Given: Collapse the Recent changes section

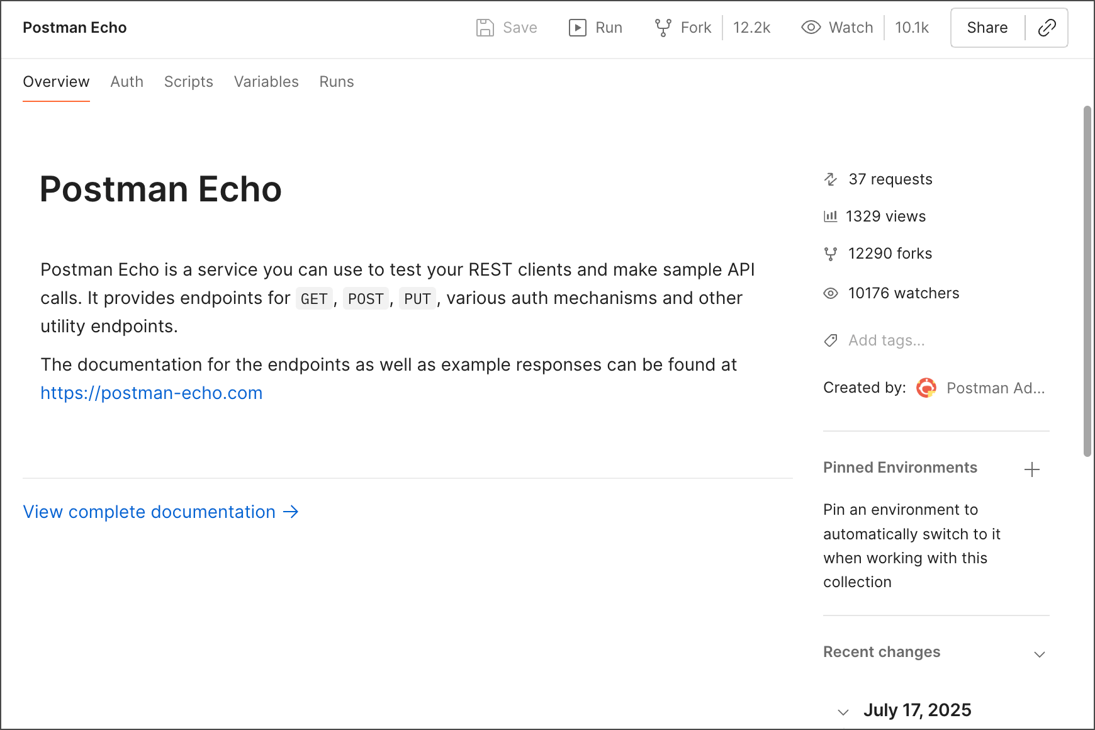Looking at the screenshot, I should coord(1040,654).
